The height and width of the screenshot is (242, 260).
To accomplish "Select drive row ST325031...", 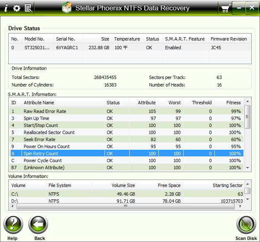I will click(x=130, y=48).
